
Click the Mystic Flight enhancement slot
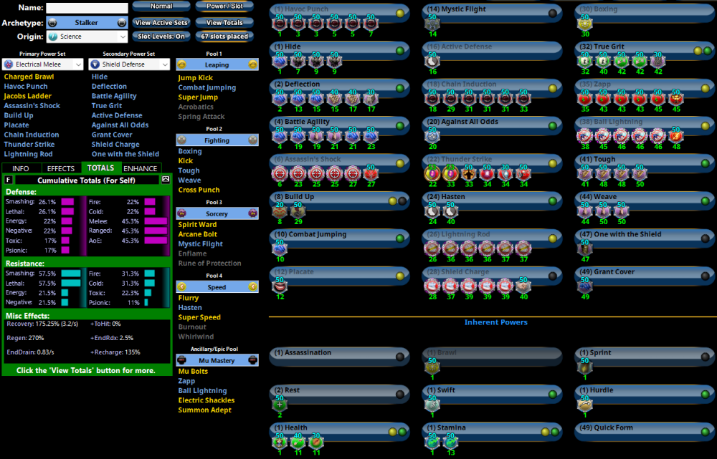click(x=432, y=24)
